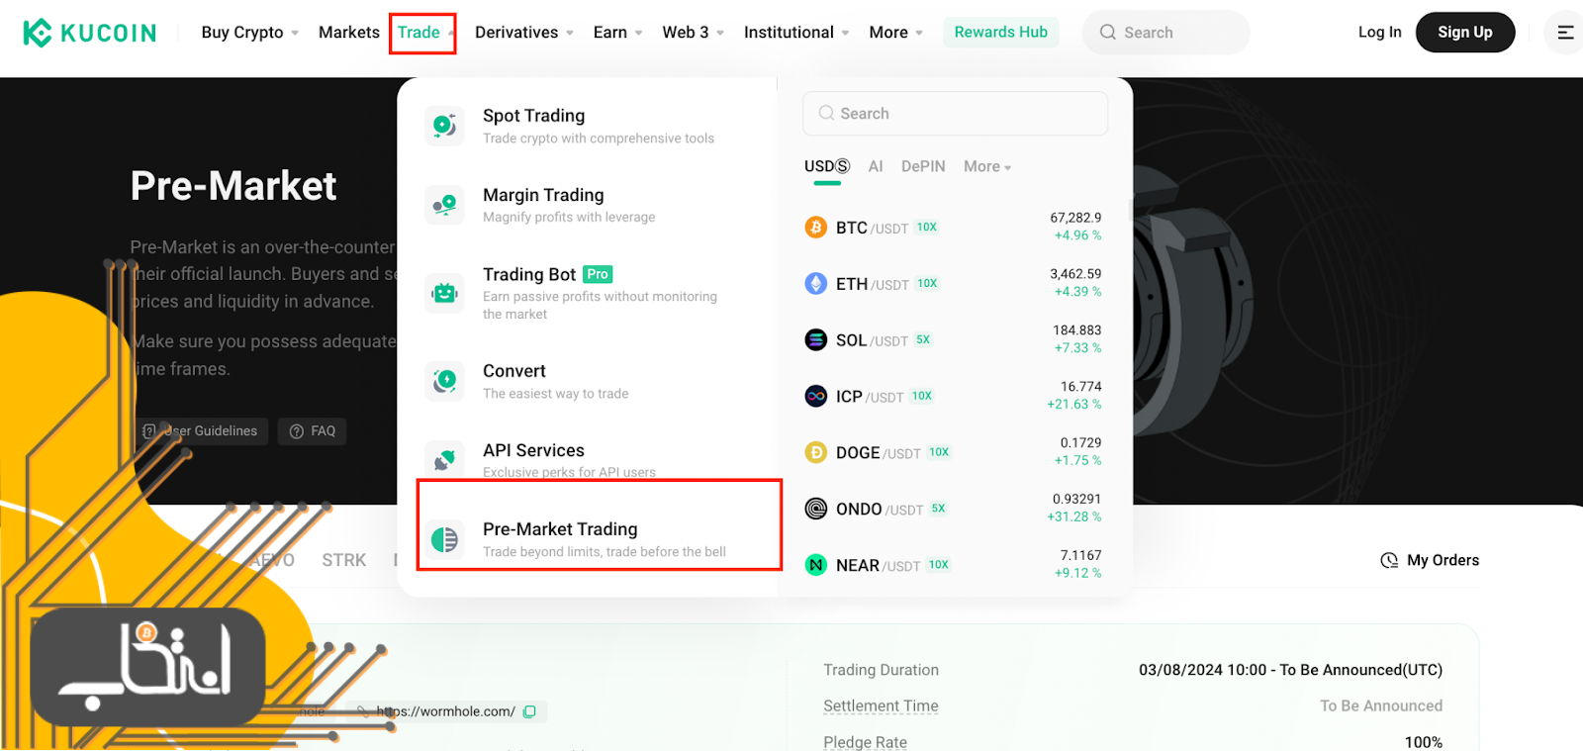The image size is (1583, 751).
Task: Select the ETH/USDT pair row
Action: 953,284
